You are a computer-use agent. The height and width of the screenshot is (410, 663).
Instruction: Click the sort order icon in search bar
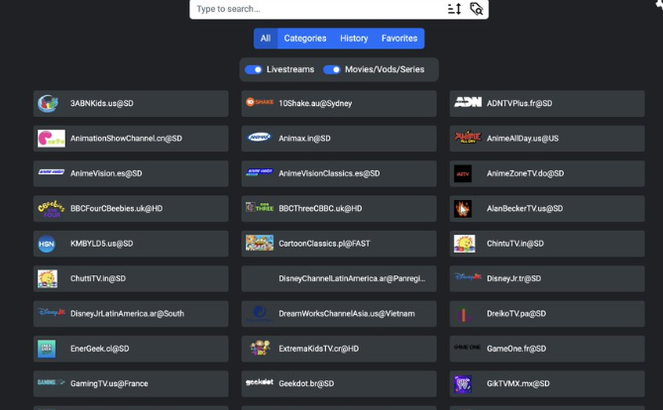[x=454, y=9]
